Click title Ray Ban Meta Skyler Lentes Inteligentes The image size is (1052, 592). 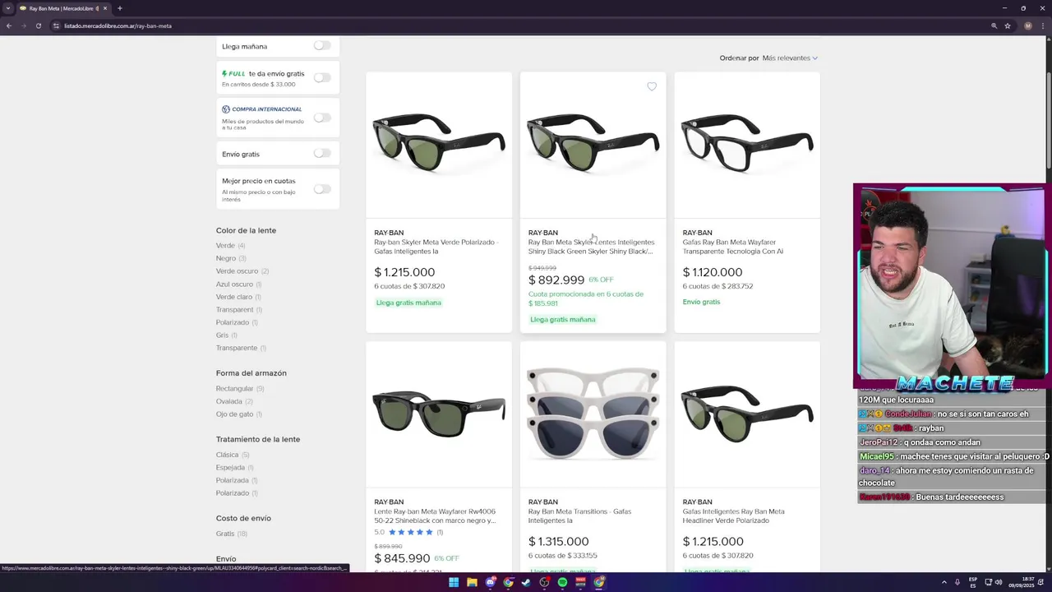click(591, 247)
